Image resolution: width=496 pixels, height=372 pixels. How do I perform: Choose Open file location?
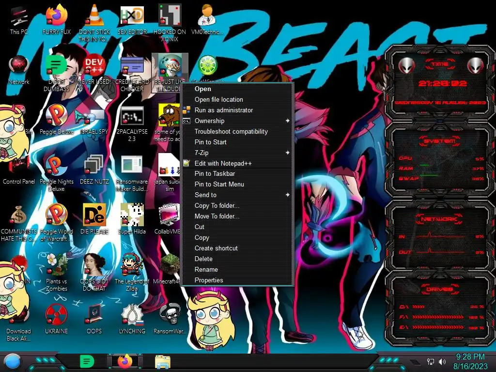pos(237,100)
